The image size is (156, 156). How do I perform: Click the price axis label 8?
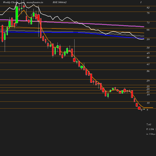(147, 110)
